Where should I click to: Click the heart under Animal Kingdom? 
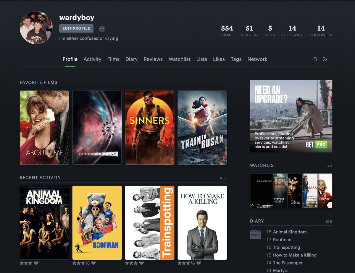click(36, 263)
